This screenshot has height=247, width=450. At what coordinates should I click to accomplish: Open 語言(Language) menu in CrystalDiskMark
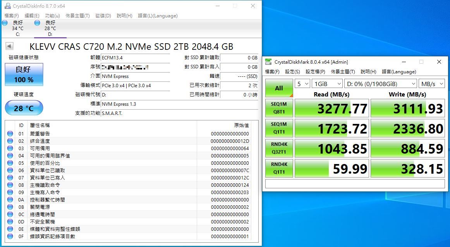click(399, 72)
